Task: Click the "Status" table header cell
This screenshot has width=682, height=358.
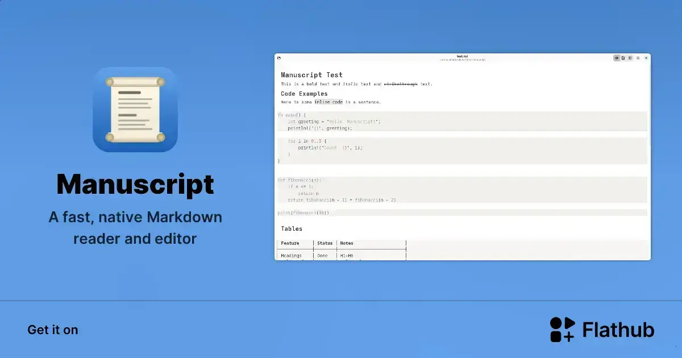Action: point(325,243)
